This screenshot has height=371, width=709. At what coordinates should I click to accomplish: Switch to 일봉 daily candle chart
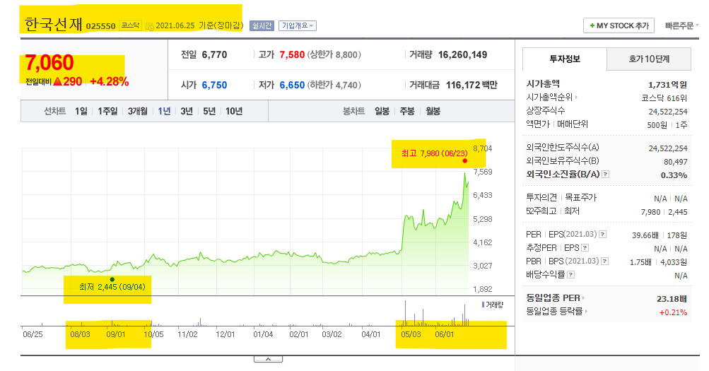(382, 111)
